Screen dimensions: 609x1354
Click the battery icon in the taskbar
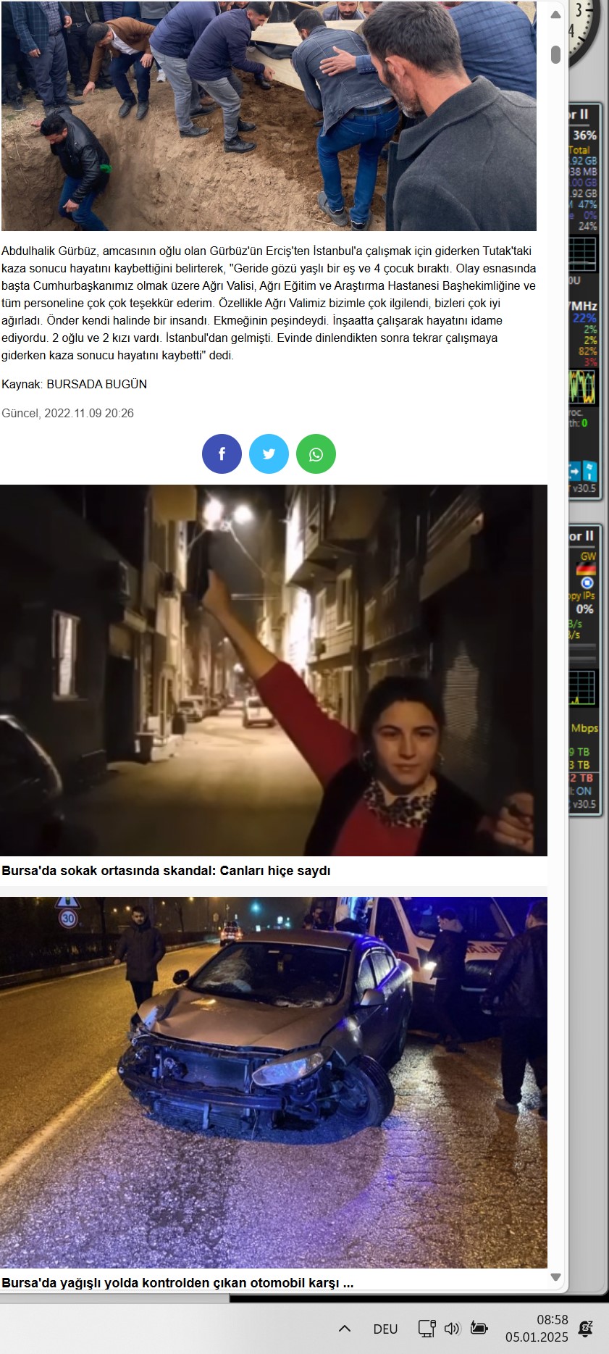pos(479,1328)
